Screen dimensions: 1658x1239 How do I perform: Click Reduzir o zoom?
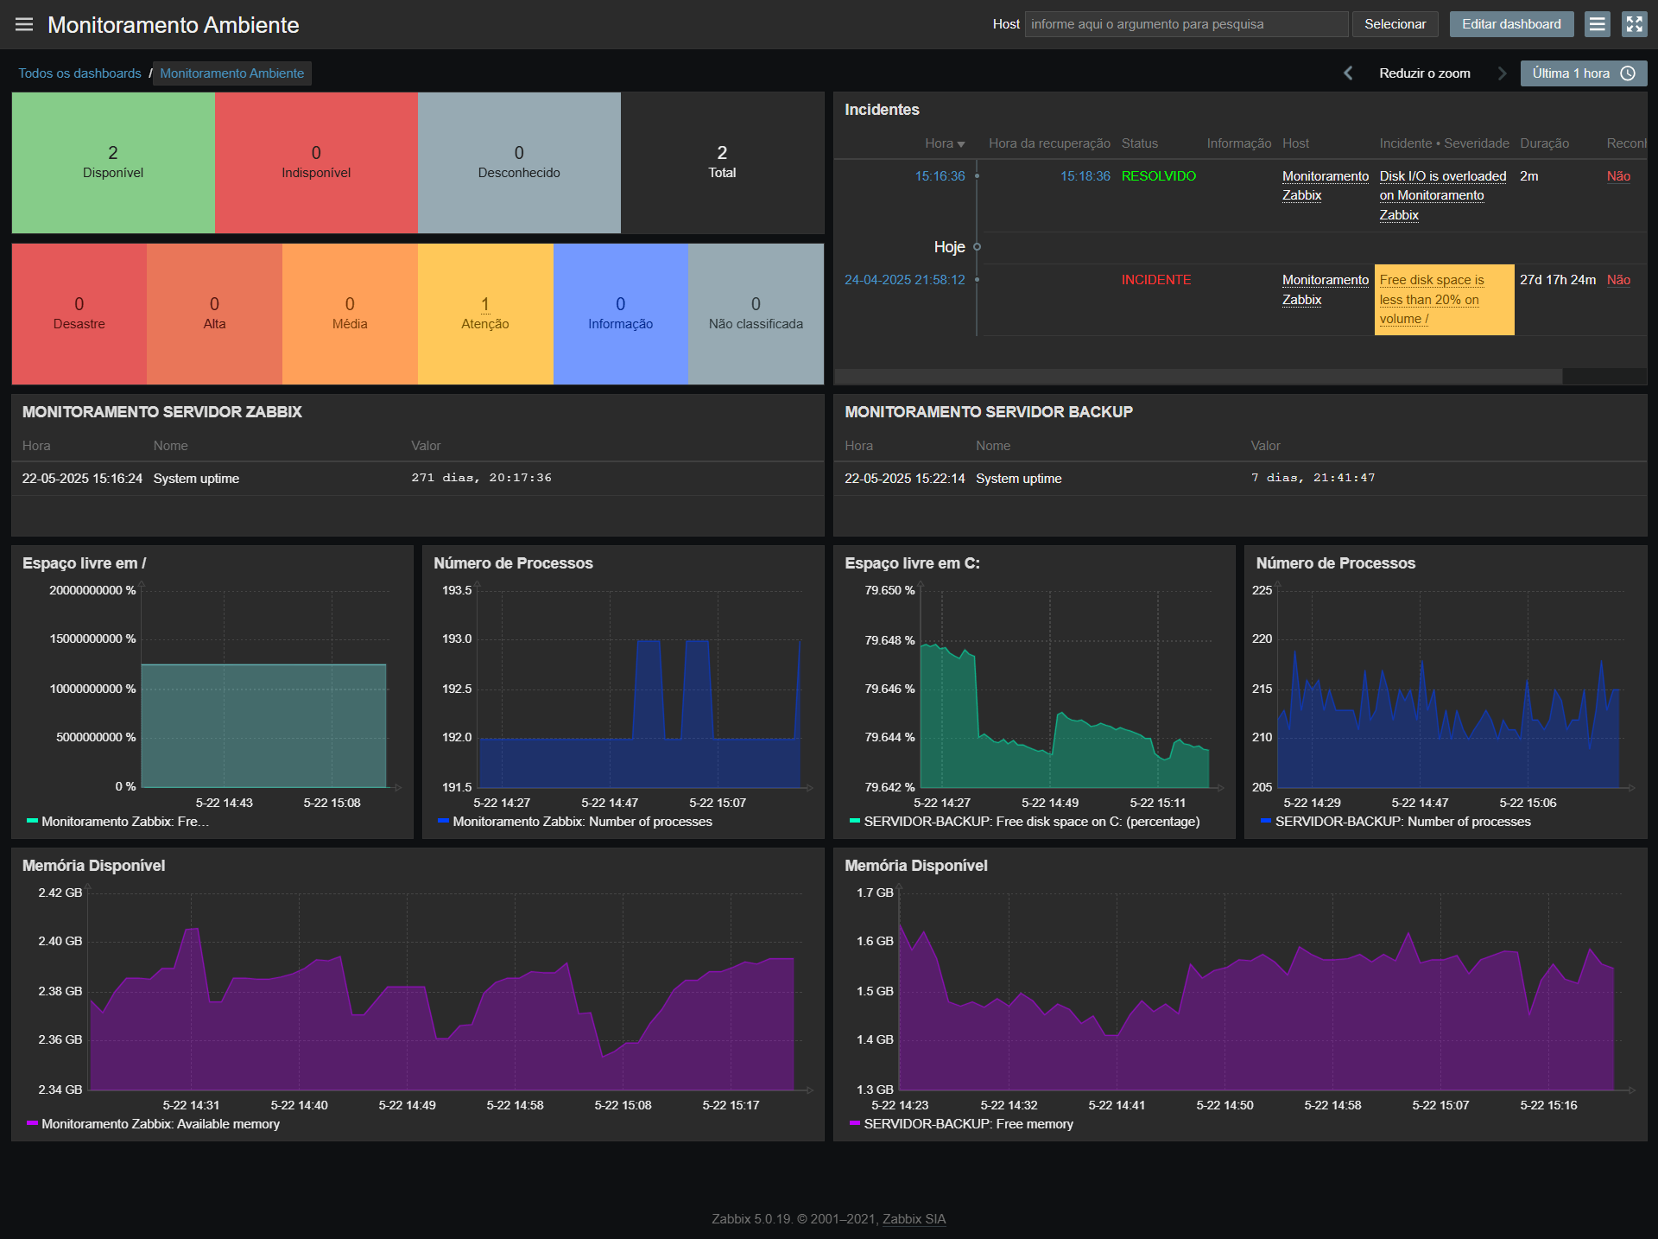click(x=1425, y=73)
